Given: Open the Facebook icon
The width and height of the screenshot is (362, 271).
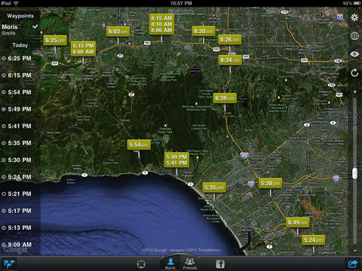Looking at the screenshot, I should coord(220,264).
